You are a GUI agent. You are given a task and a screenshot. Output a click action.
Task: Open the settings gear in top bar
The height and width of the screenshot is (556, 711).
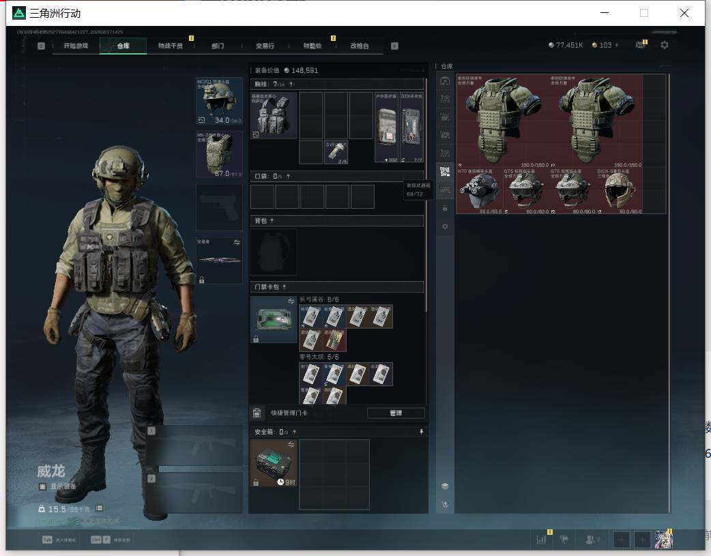click(665, 45)
